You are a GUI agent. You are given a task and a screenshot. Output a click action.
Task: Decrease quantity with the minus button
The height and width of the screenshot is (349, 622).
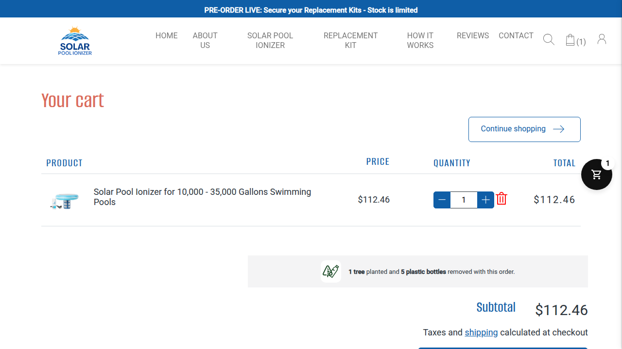pyautogui.click(x=442, y=200)
